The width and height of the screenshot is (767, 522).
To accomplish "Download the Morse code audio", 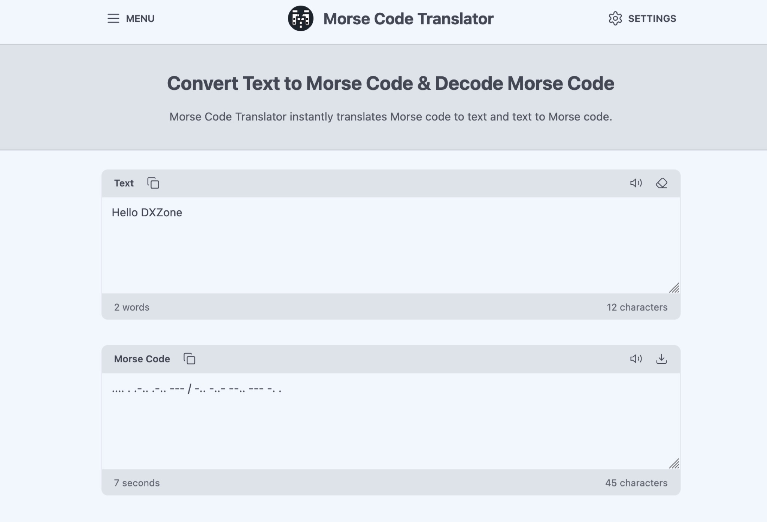I will point(661,359).
